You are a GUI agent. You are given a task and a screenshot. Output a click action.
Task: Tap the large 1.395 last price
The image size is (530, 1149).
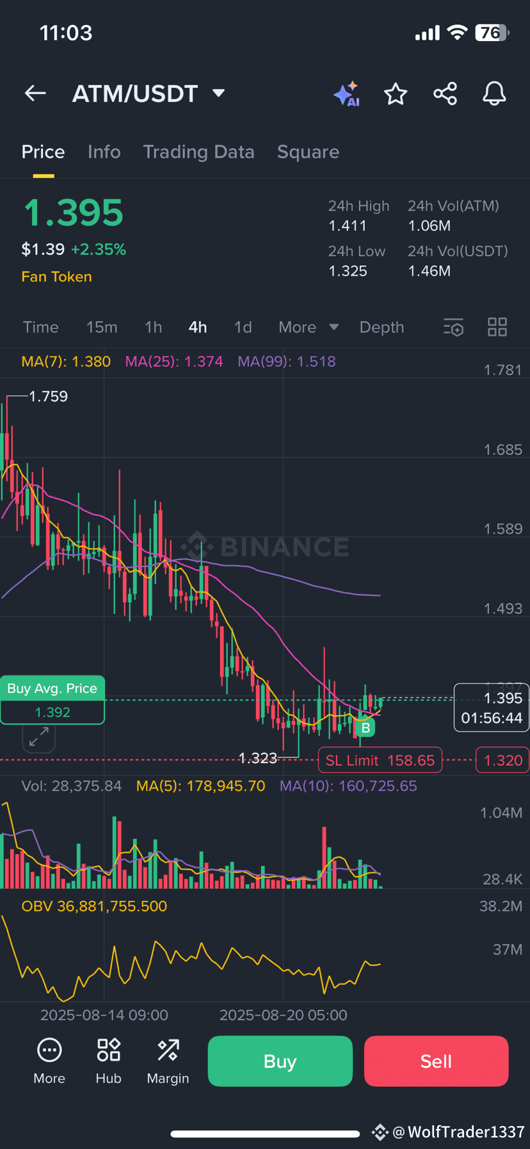(73, 213)
